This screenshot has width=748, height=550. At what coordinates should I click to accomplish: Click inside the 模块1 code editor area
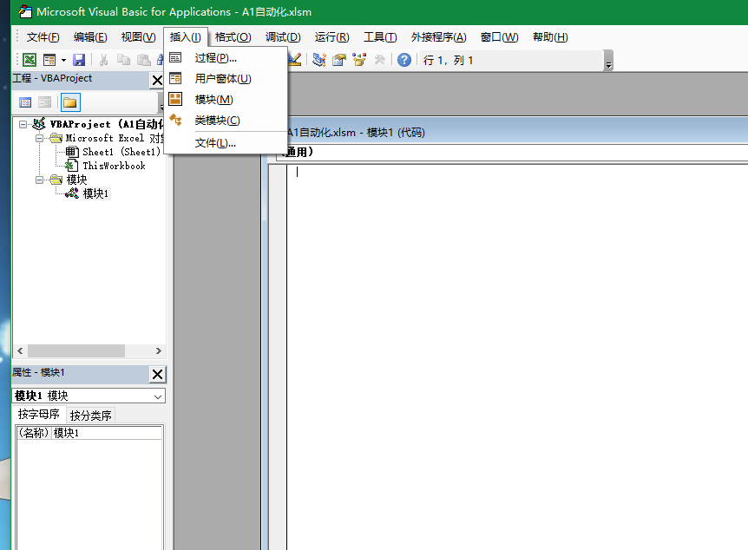[517, 357]
